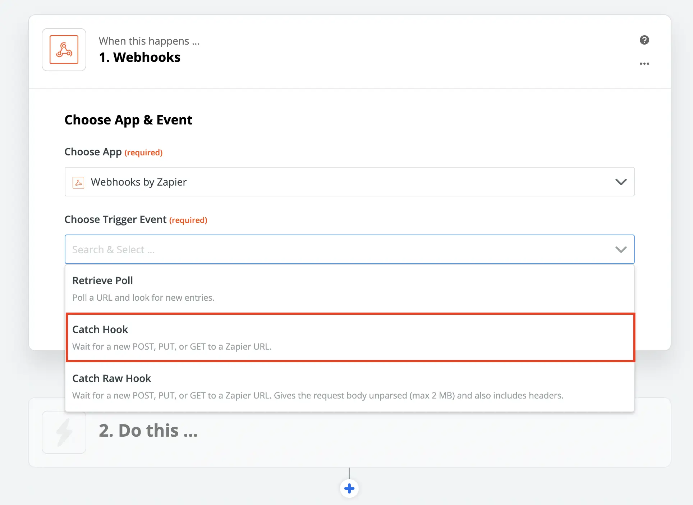Open the Trigger Event dropdown chevron
The width and height of the screenshot is (693, 505).
[x=621, y=249]
